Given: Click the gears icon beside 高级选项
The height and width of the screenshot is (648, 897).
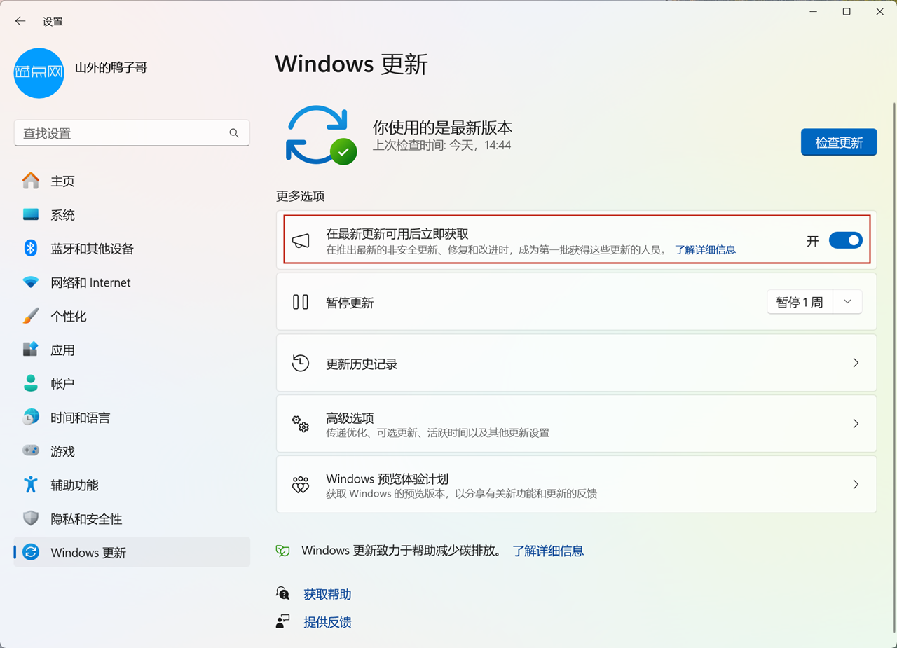Looking at the screenshot, I should coord(301,424).
